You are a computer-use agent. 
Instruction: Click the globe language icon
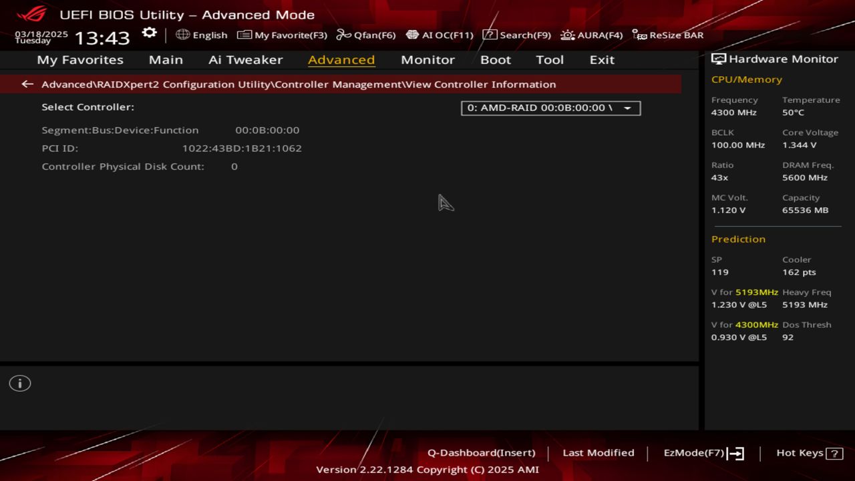click(182, 35)
